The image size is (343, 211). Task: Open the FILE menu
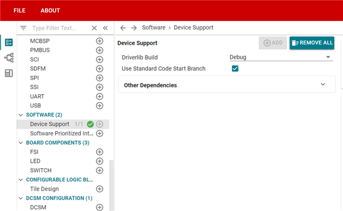click(19, 11)
